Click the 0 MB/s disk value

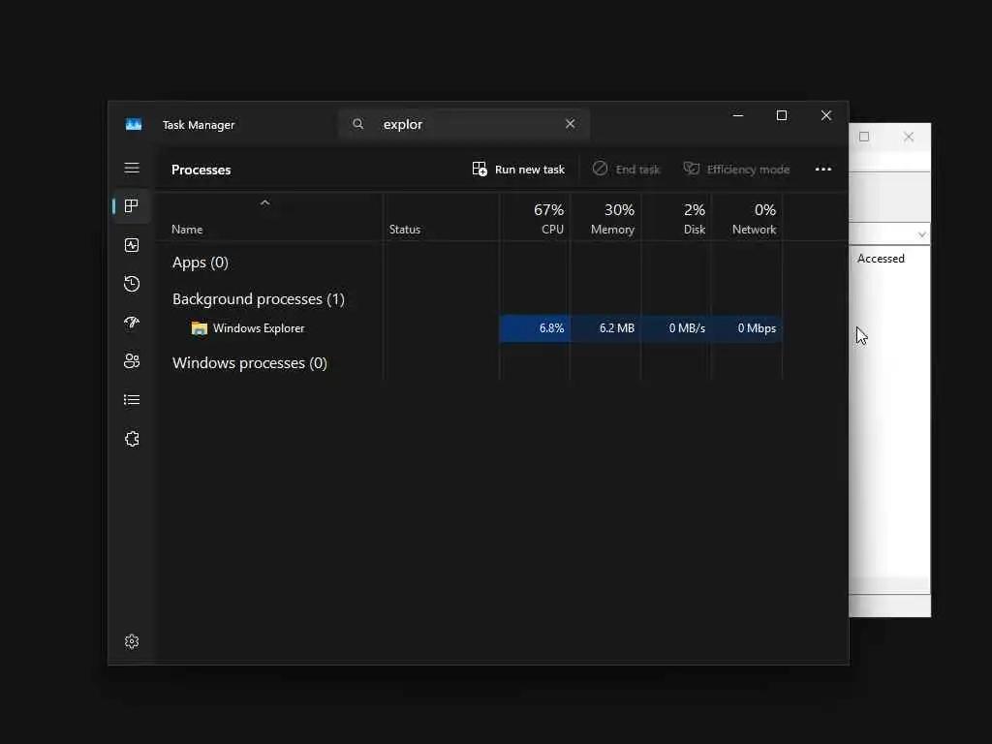coord(687,328)
